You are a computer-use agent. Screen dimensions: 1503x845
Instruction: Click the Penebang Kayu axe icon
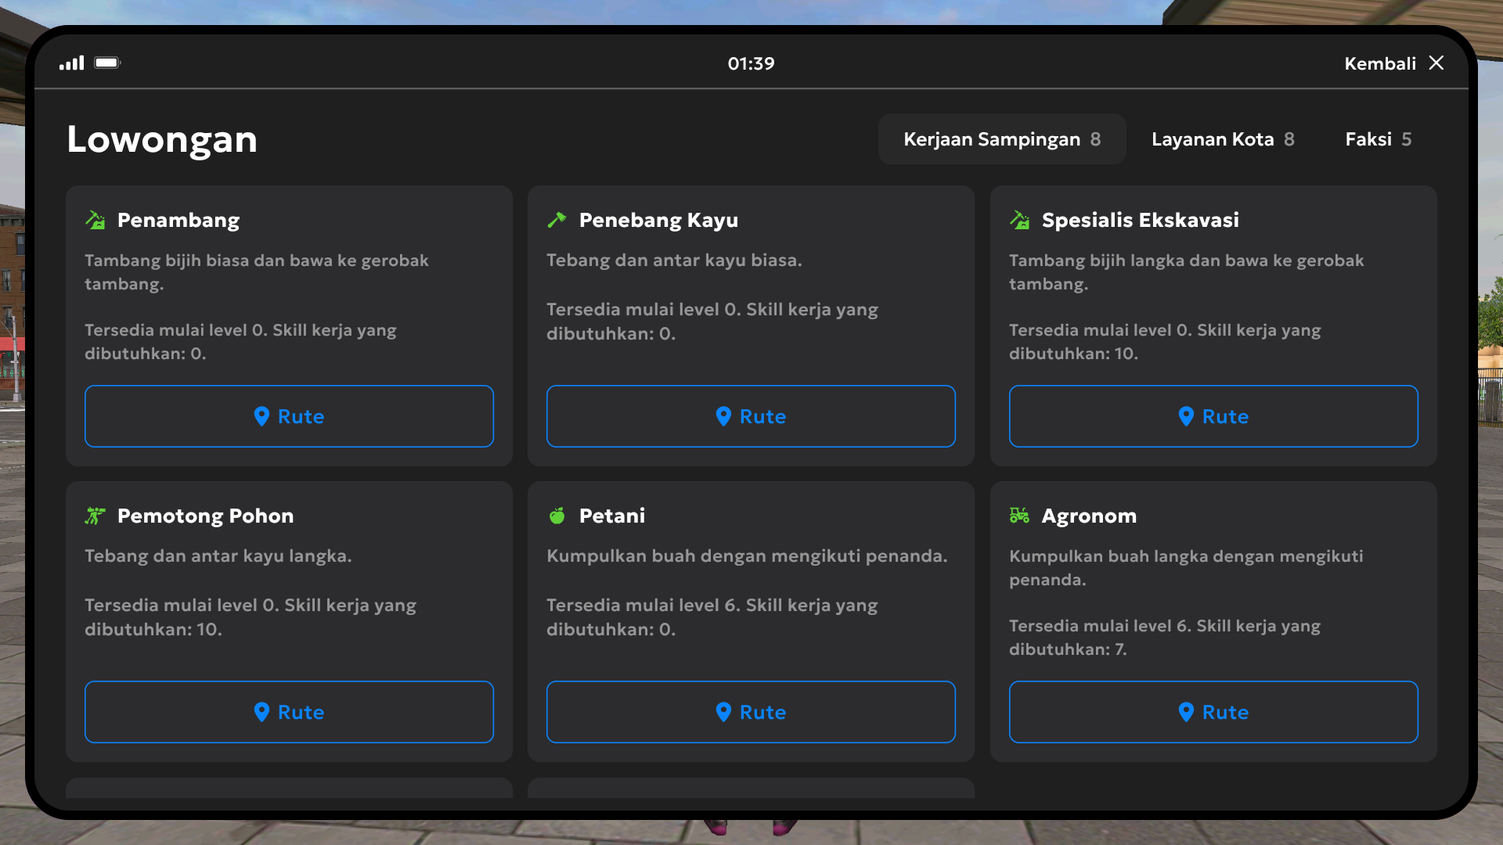(x=557, y=220)
